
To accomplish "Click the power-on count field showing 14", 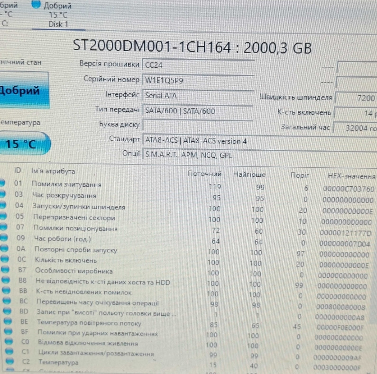I will click(x=355, y=113).
